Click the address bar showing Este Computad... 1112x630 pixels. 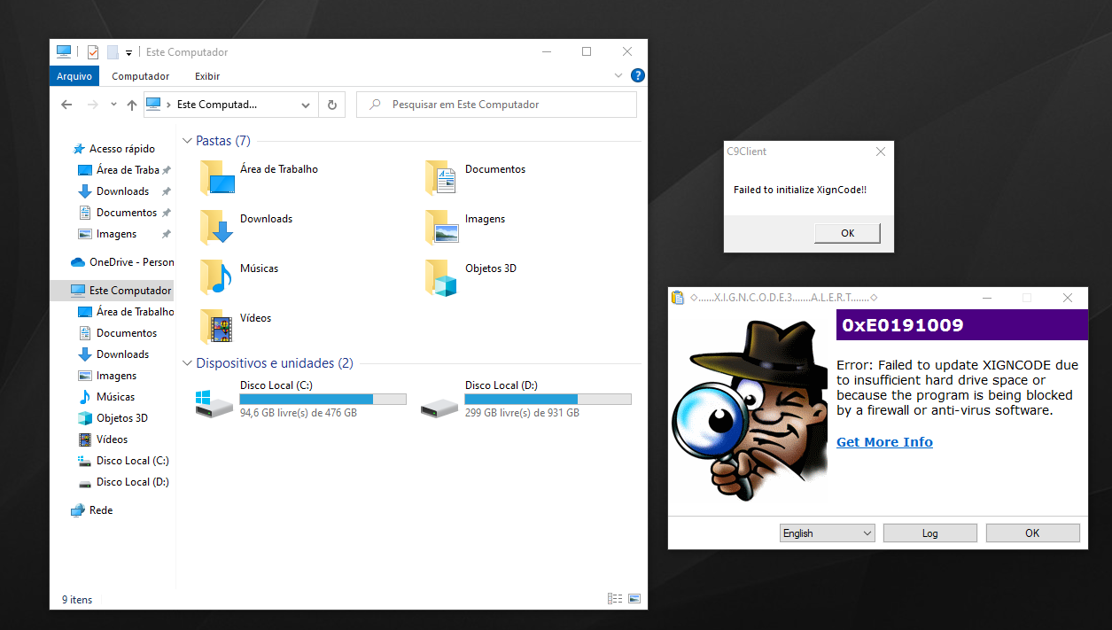click(x=229, y=105)
